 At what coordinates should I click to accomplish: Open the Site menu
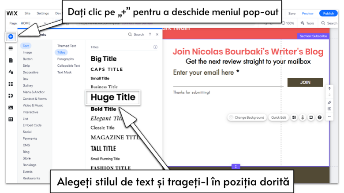click(x=27, y=14)
